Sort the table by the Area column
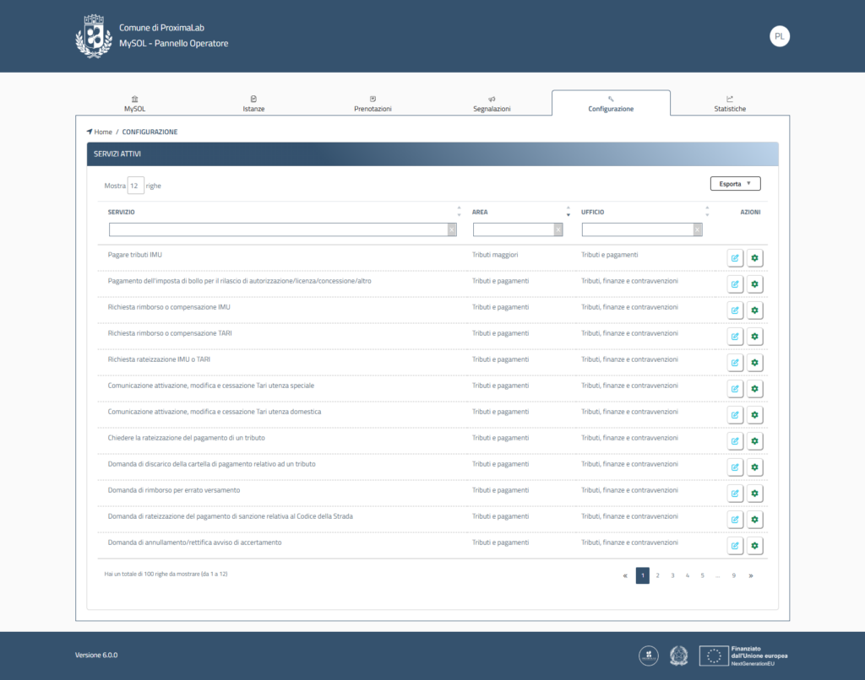This screenshot has width=865, height=680. 568,212
